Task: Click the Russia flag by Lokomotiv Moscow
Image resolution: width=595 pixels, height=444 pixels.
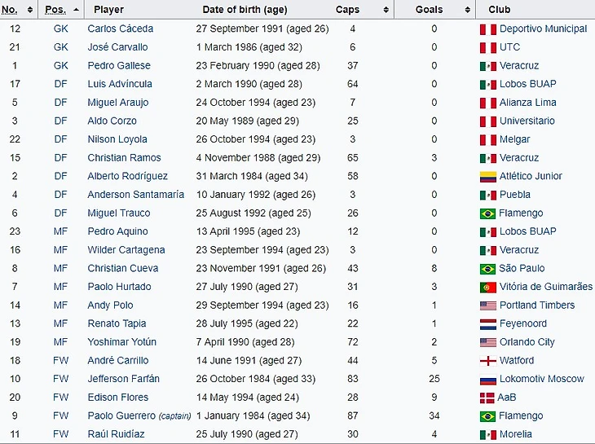Action: (x=487, y=380)
